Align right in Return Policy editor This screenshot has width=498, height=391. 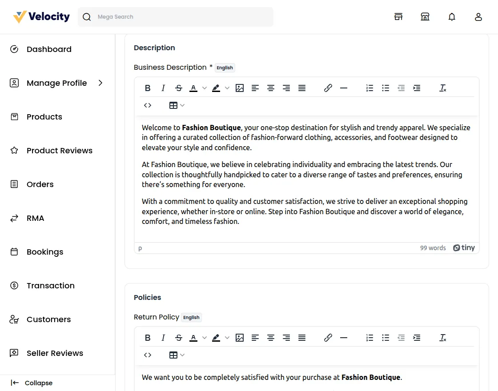pyautogui.click(x=286, y=338)
